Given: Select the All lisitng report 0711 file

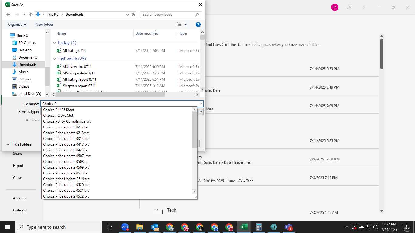Looking at the screenshot, I should [79, 79].
